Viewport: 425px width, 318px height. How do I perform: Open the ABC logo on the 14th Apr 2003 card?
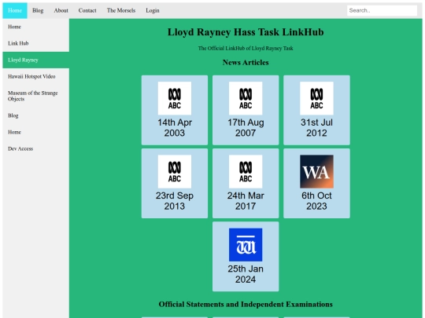[175, 98]
